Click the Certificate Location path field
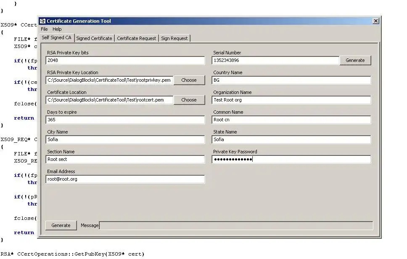The height and width of the screenshot is (259, 407). pyautogui.click(x=109, y=100)
